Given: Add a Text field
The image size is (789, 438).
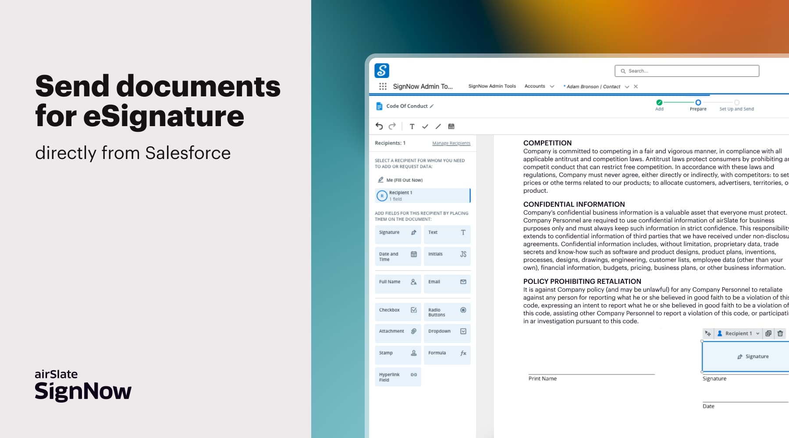Looking at the screenshot, I should pos(447,234).
